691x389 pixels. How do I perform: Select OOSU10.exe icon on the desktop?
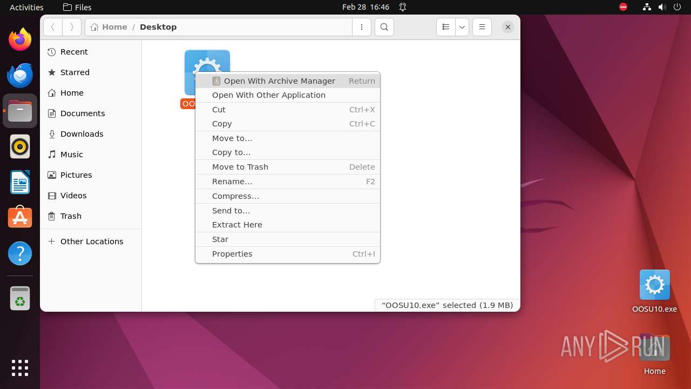(654, 292)
